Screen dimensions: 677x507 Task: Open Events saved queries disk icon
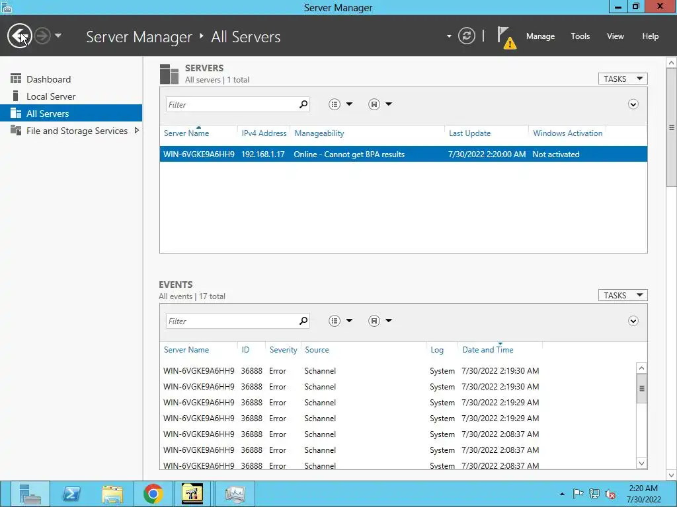point(374,320)
